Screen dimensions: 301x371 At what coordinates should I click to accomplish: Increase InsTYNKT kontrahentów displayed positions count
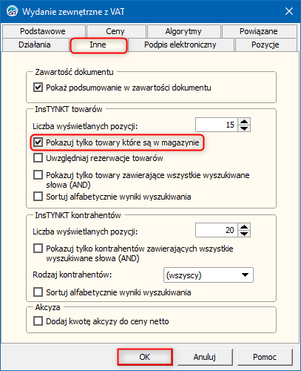coord(244,227)
